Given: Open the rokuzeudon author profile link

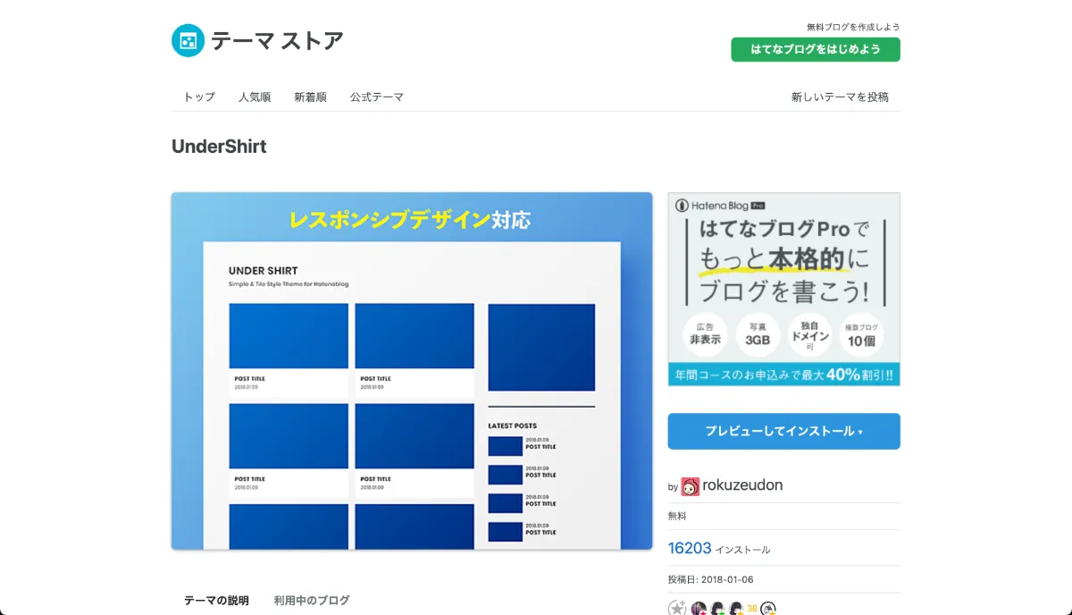Looking at the screenshot, I should click(x=742, y=485).
